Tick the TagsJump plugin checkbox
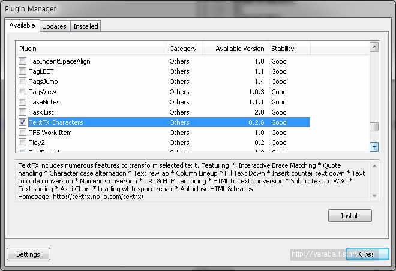This screenshot has width=396, height=271. coord(22,82)
